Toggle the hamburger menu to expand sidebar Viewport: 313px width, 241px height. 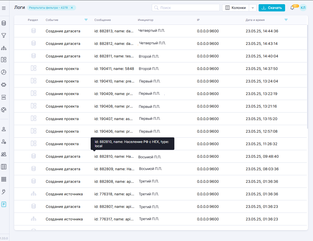click(4, 8)
